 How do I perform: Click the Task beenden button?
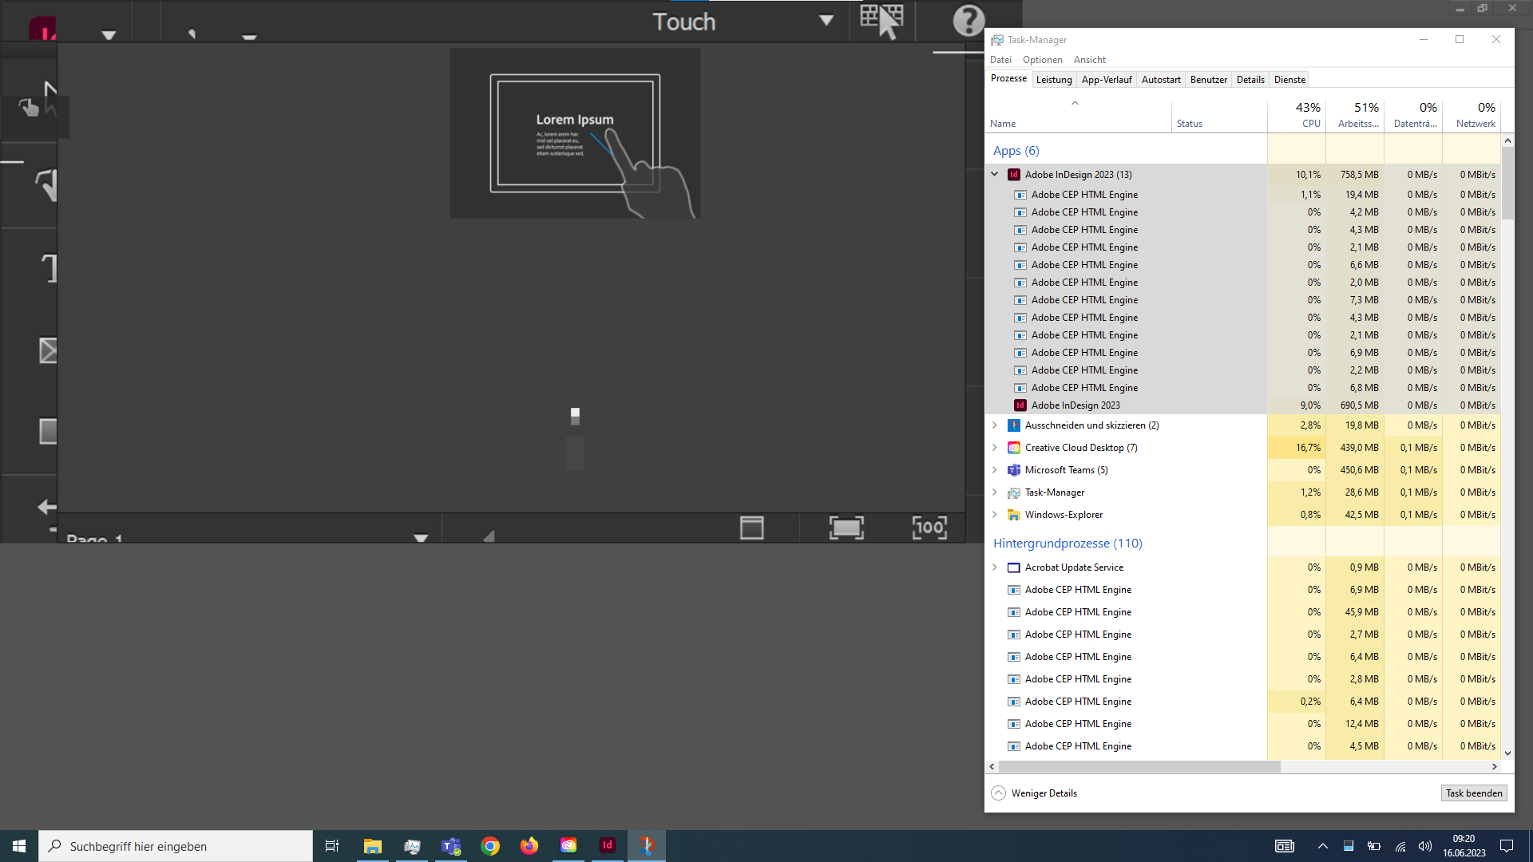pos(1472,793)
